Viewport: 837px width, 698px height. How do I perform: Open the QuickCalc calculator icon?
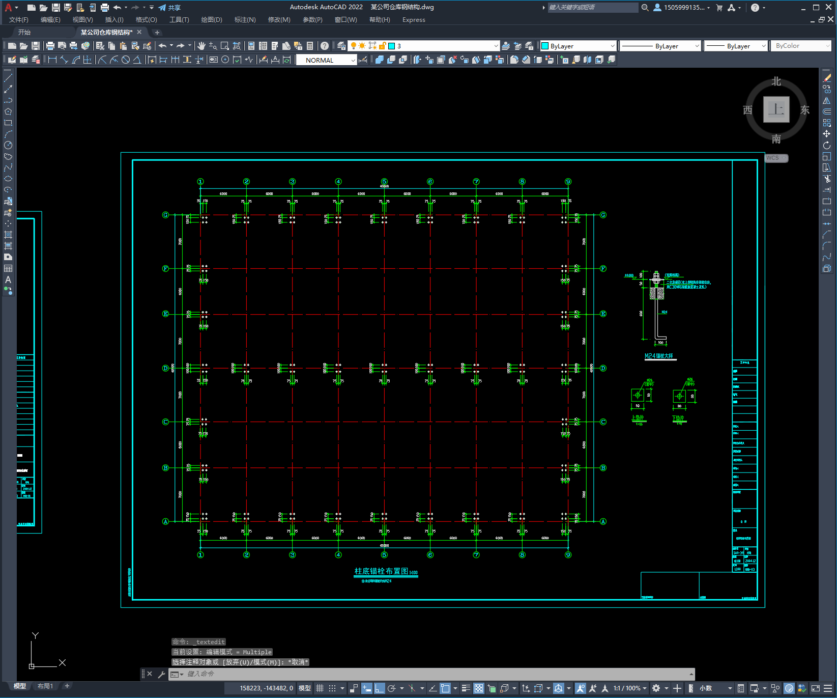pyautogui.click(x=310, y=46)
